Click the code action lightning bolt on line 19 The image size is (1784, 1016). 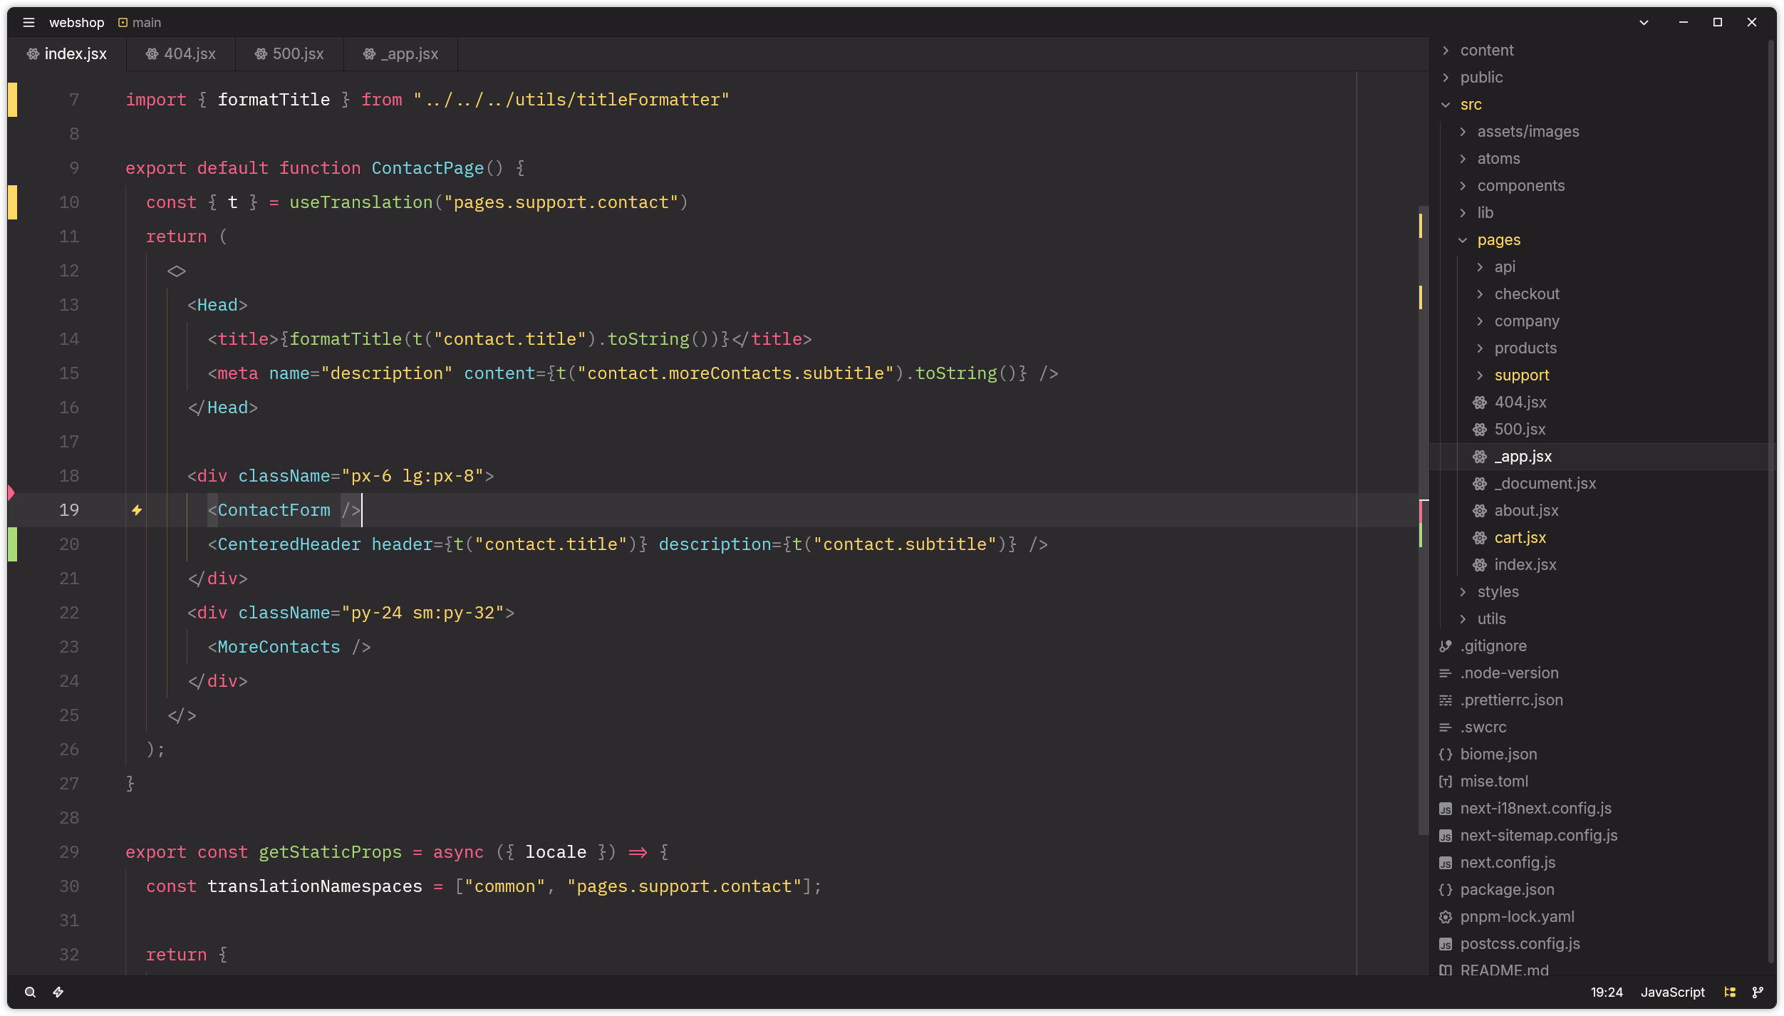tap(137, 510)
